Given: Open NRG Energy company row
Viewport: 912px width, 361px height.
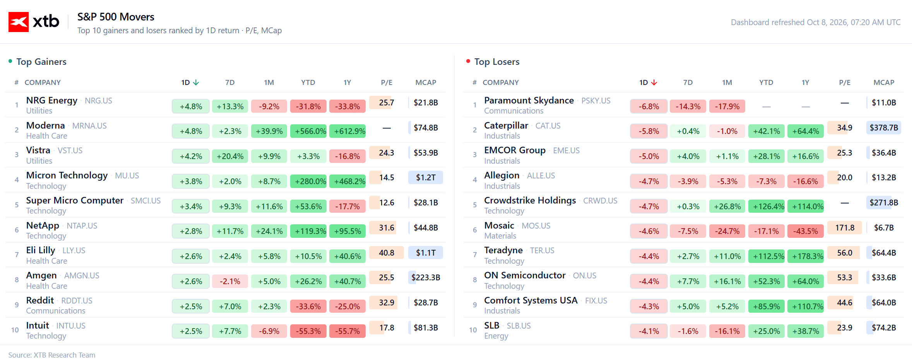Looking at the screenshot, I should [x=225, y=105].
